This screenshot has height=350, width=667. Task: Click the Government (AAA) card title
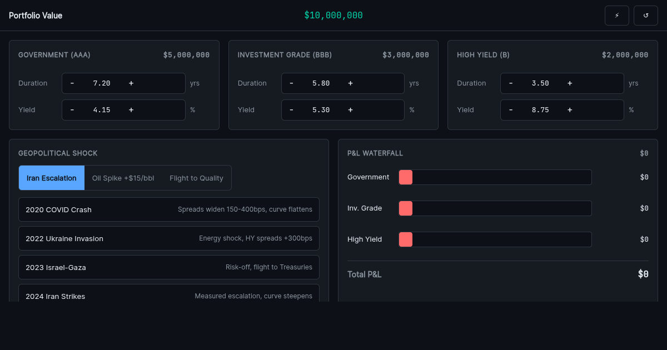(x=54, y=55)
